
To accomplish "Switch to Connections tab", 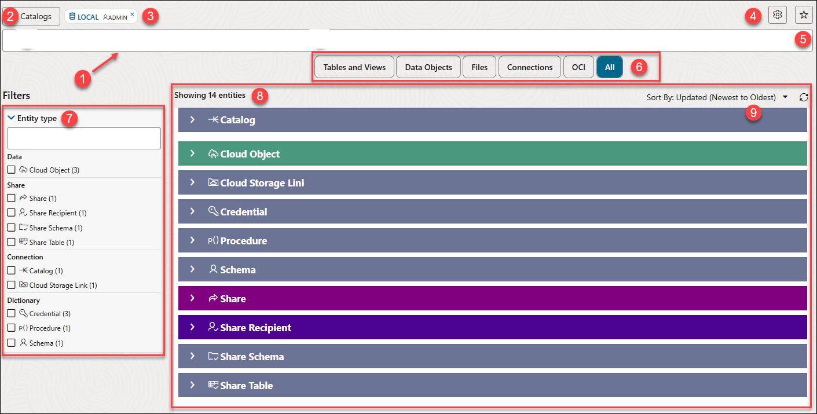I will tap(530, 67).
